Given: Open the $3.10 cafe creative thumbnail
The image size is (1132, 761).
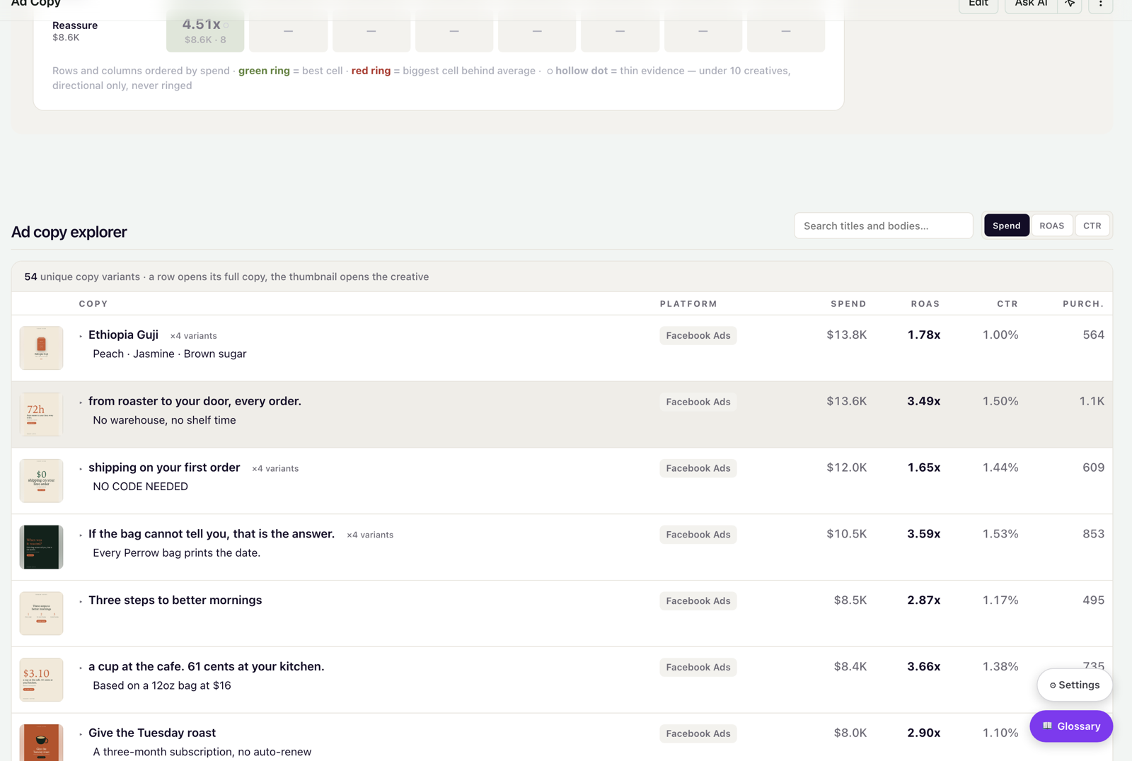Looking at the screenshot, I should pos(41,680).
